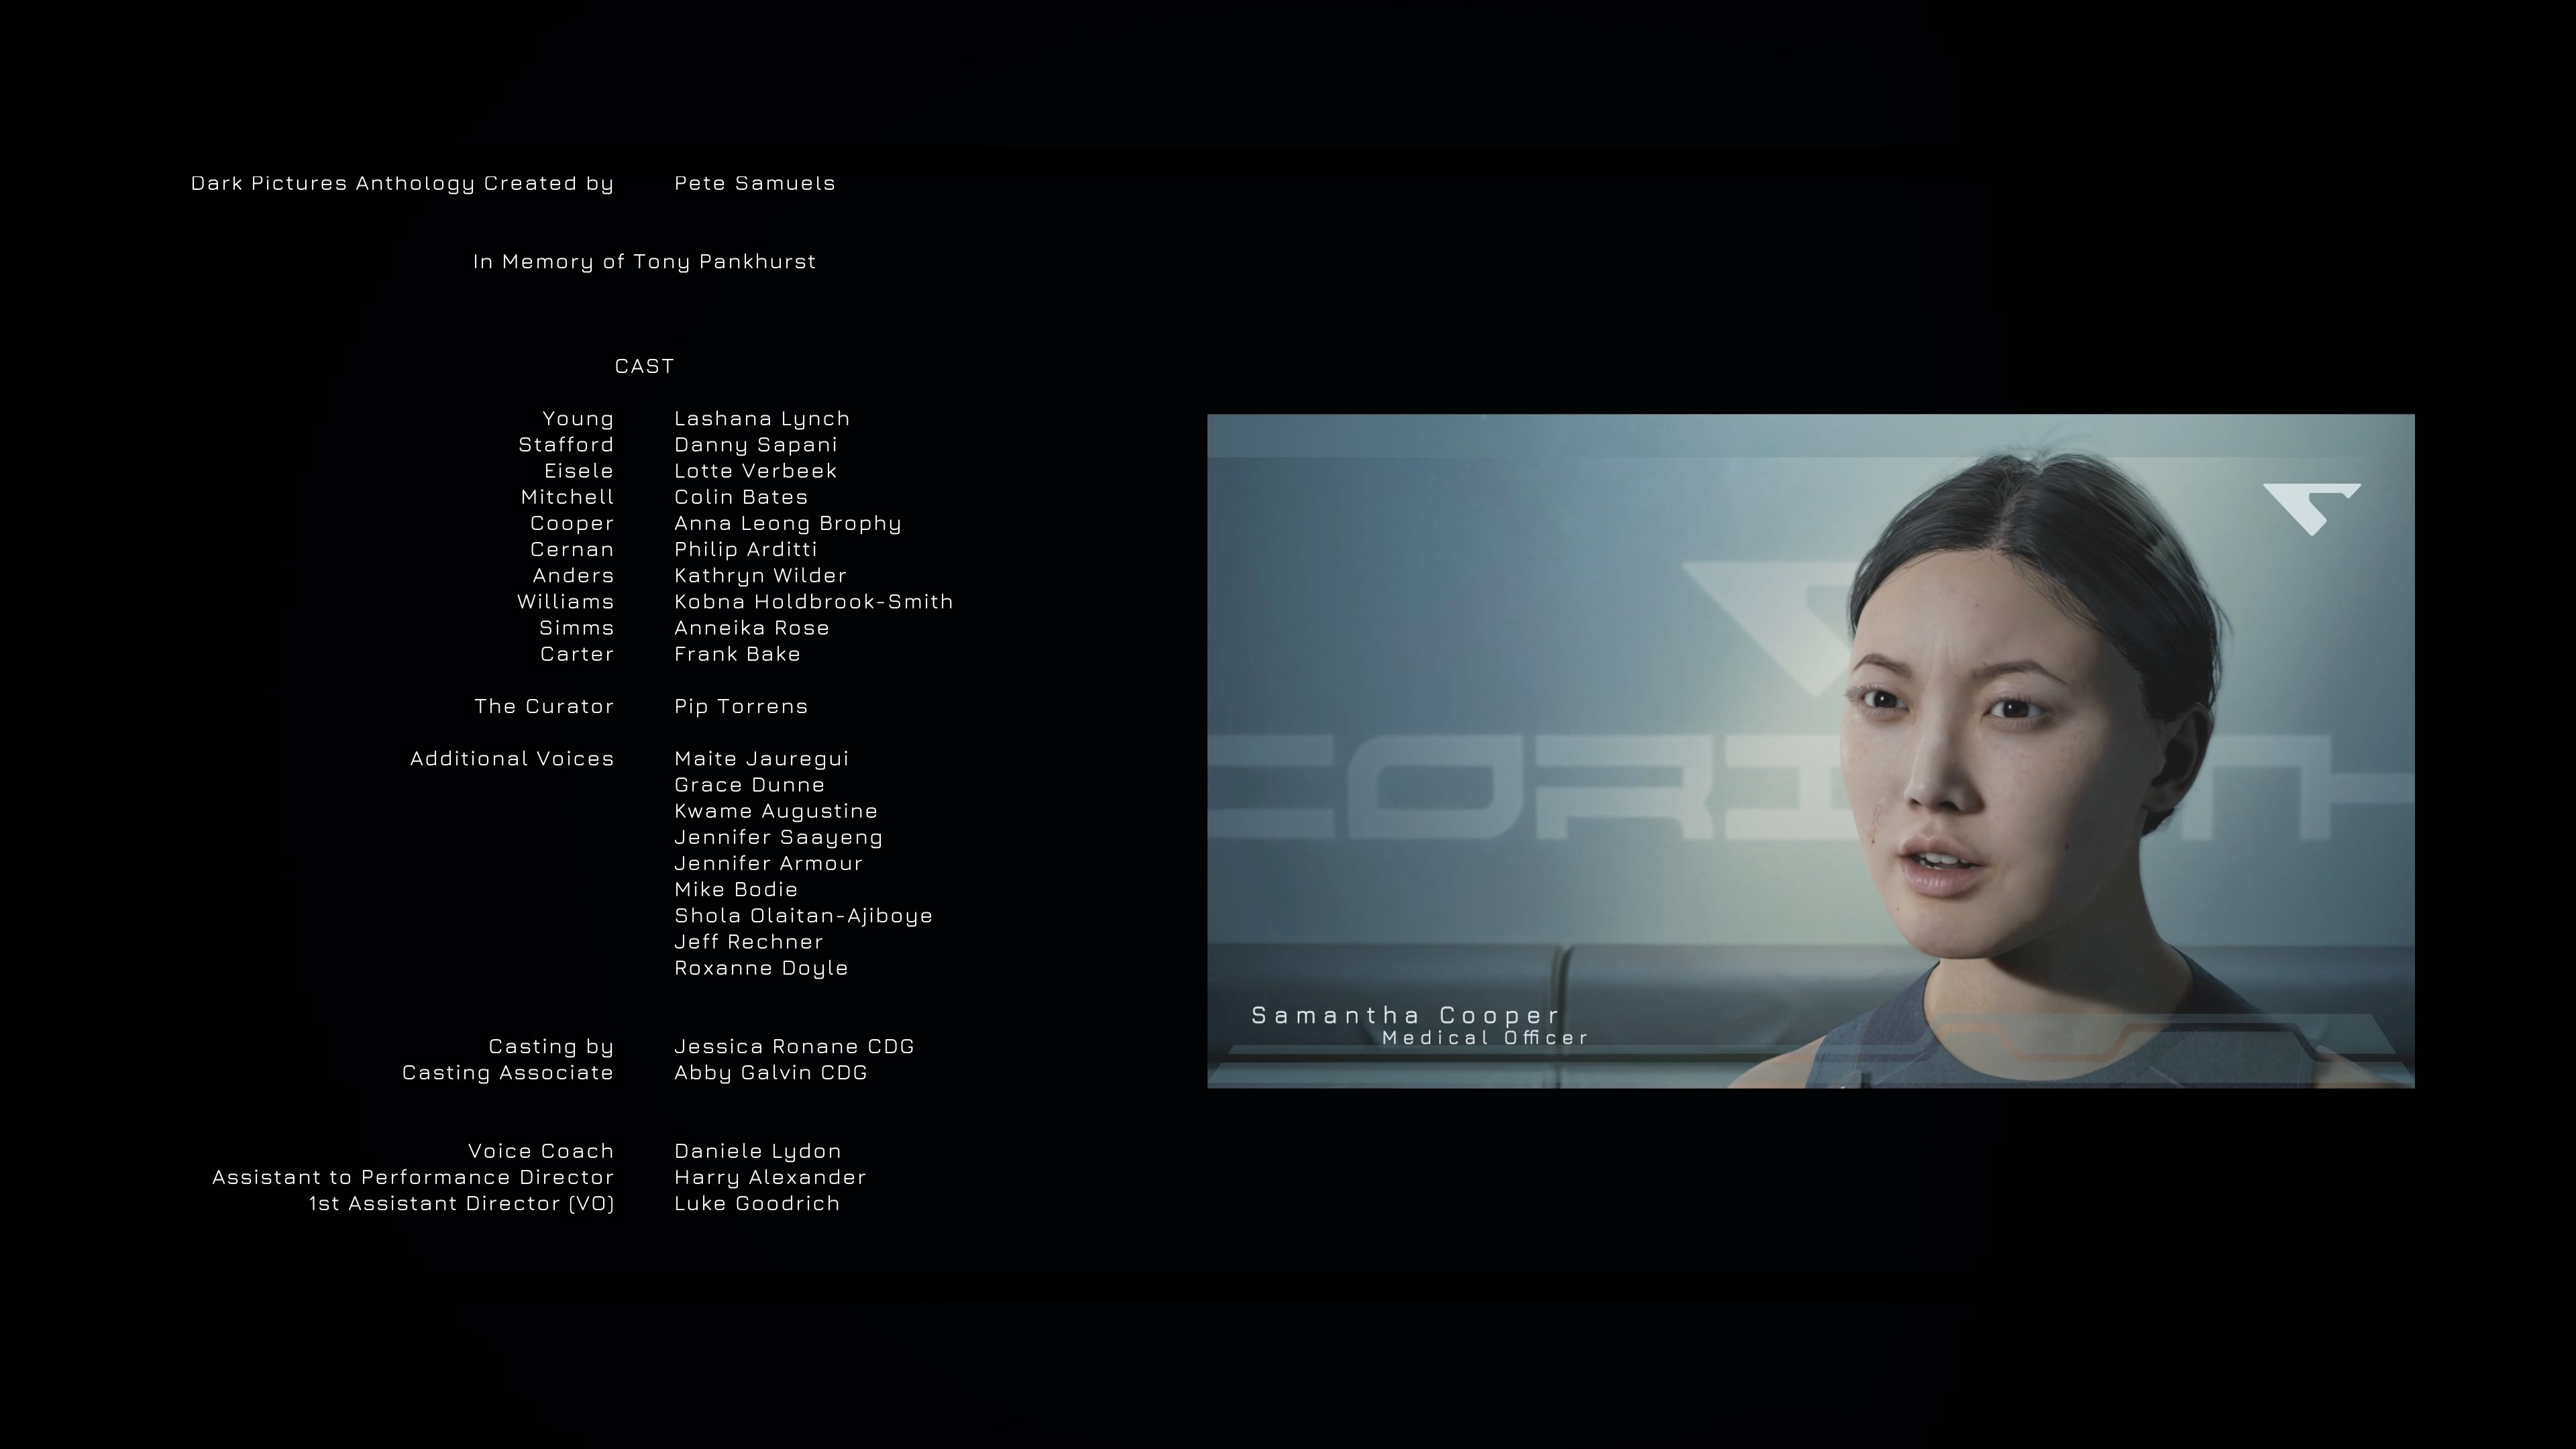Select the name 'Jennifer Armour'

coord(769,863)
